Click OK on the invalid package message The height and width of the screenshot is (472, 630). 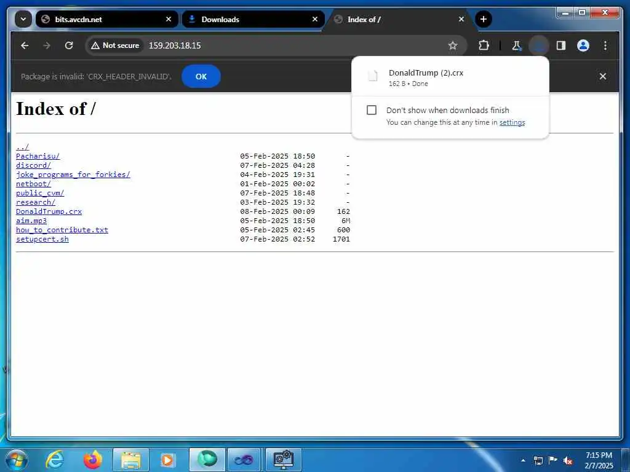(x=201, y=76)
